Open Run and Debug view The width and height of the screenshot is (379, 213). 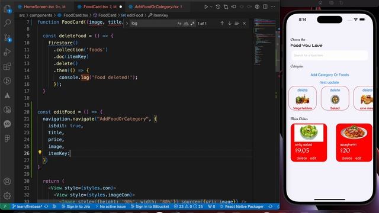[7, 52]
